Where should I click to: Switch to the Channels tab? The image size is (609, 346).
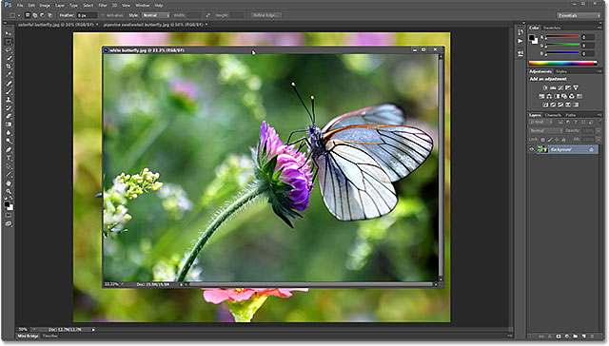553,115
